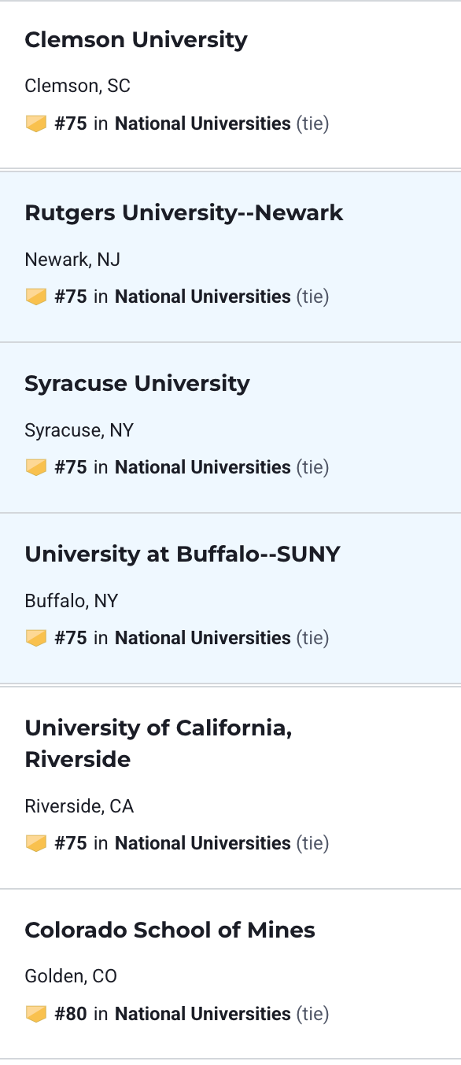Click National Universities ranking link for Syracuse
This screenshot has height=1065, width=461.
203,467
